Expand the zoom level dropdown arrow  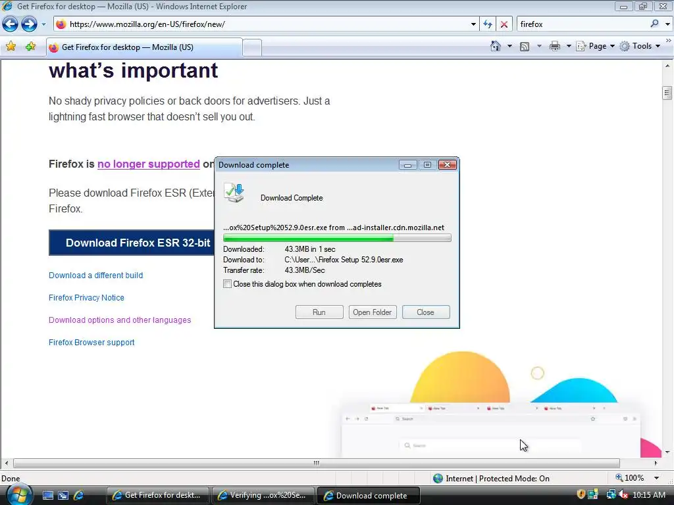[657, 478]
